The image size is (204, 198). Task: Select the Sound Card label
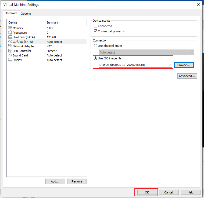tap(20, 55)
